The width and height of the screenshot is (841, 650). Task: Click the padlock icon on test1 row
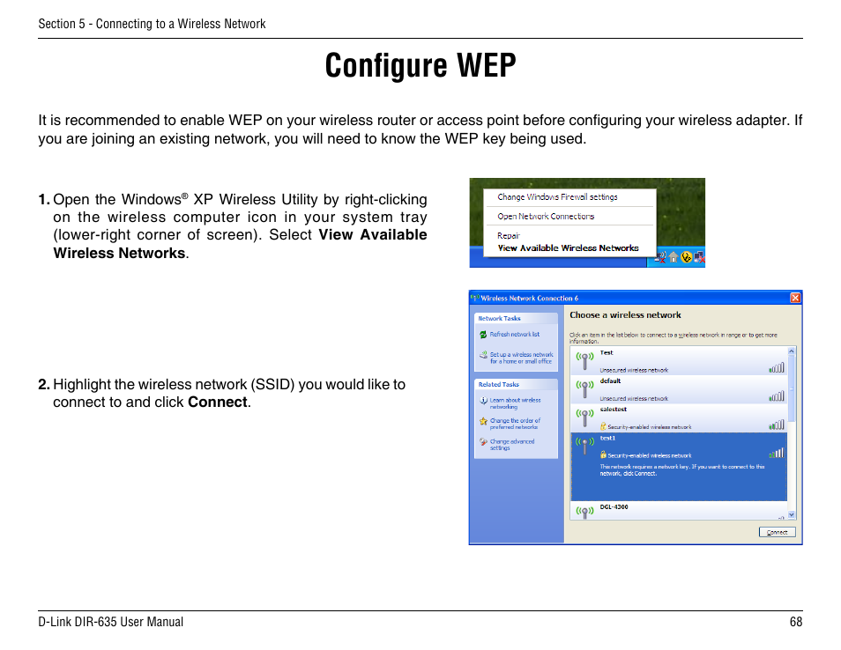(603, 455)
